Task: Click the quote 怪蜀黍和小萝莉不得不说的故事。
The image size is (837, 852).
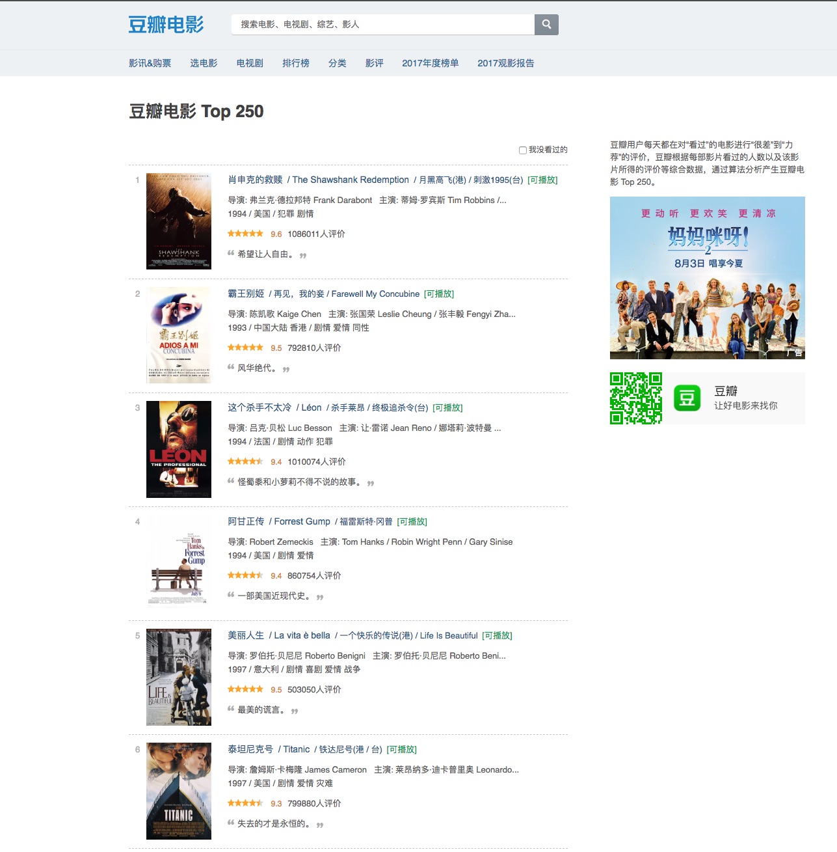Action: 301,482
